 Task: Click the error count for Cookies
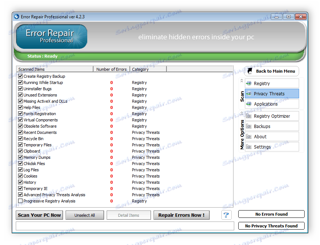tap(111, 176)
